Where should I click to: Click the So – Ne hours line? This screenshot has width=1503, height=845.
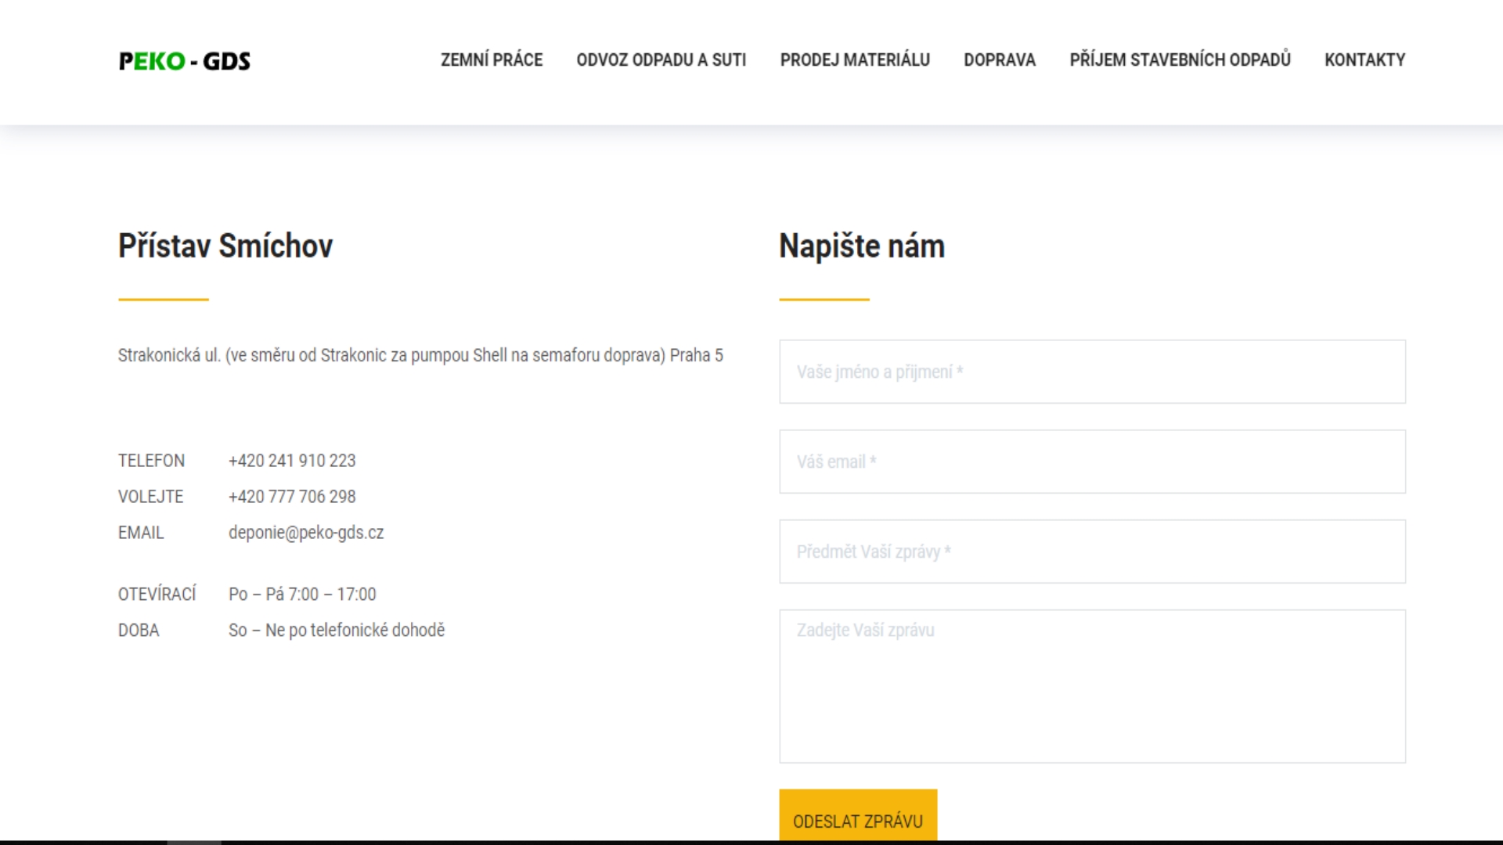(x=337, y=631)
